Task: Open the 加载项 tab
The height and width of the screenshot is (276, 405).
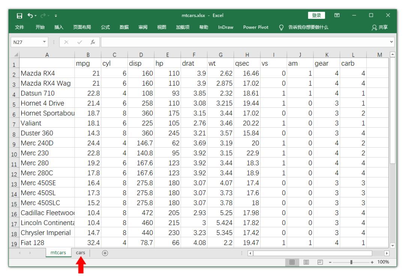Action: point(183,27)
